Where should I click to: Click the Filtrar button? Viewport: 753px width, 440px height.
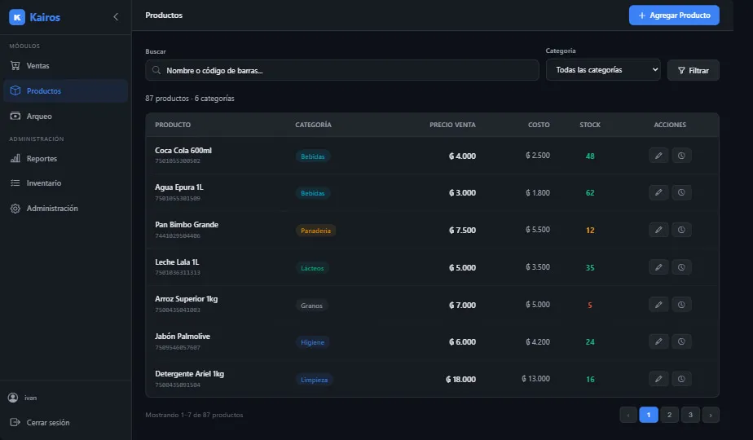[x=693, y=71]
